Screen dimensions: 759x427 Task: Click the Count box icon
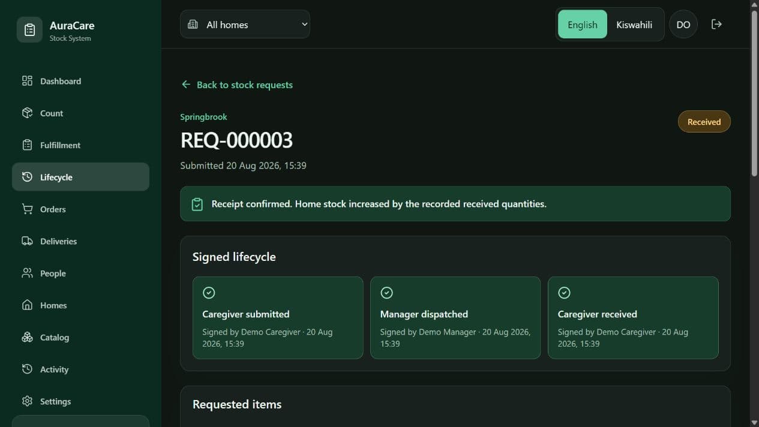pyautogui.click(x=27, y=113)
